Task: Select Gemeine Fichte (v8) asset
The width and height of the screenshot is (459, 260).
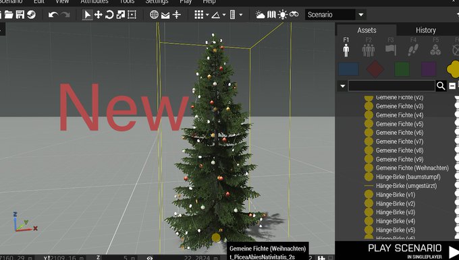Action: tap(400, 150)
